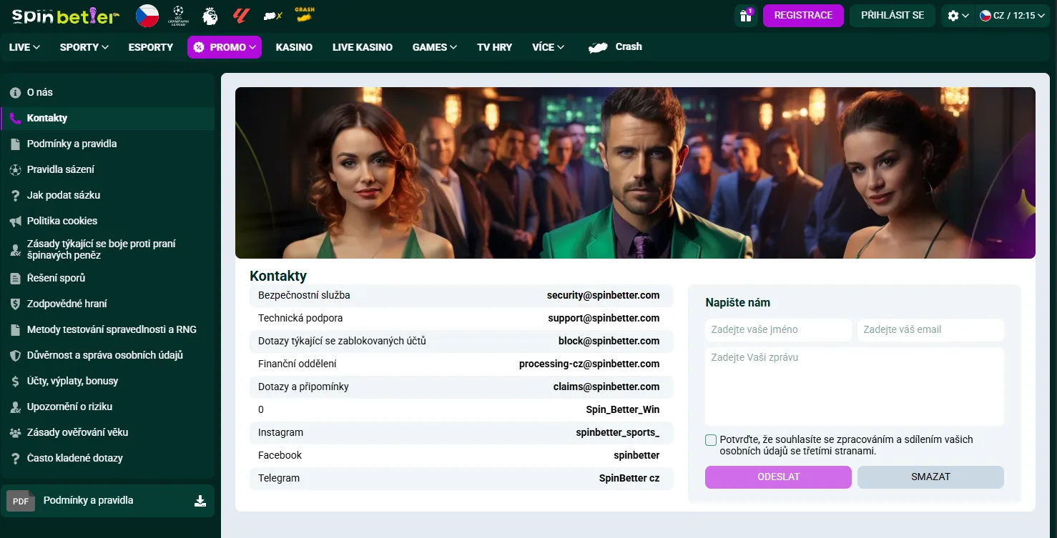Click the document icon beside Metody testování spravedlnosti
1057x538 pixels.
[x=15, y=329]
